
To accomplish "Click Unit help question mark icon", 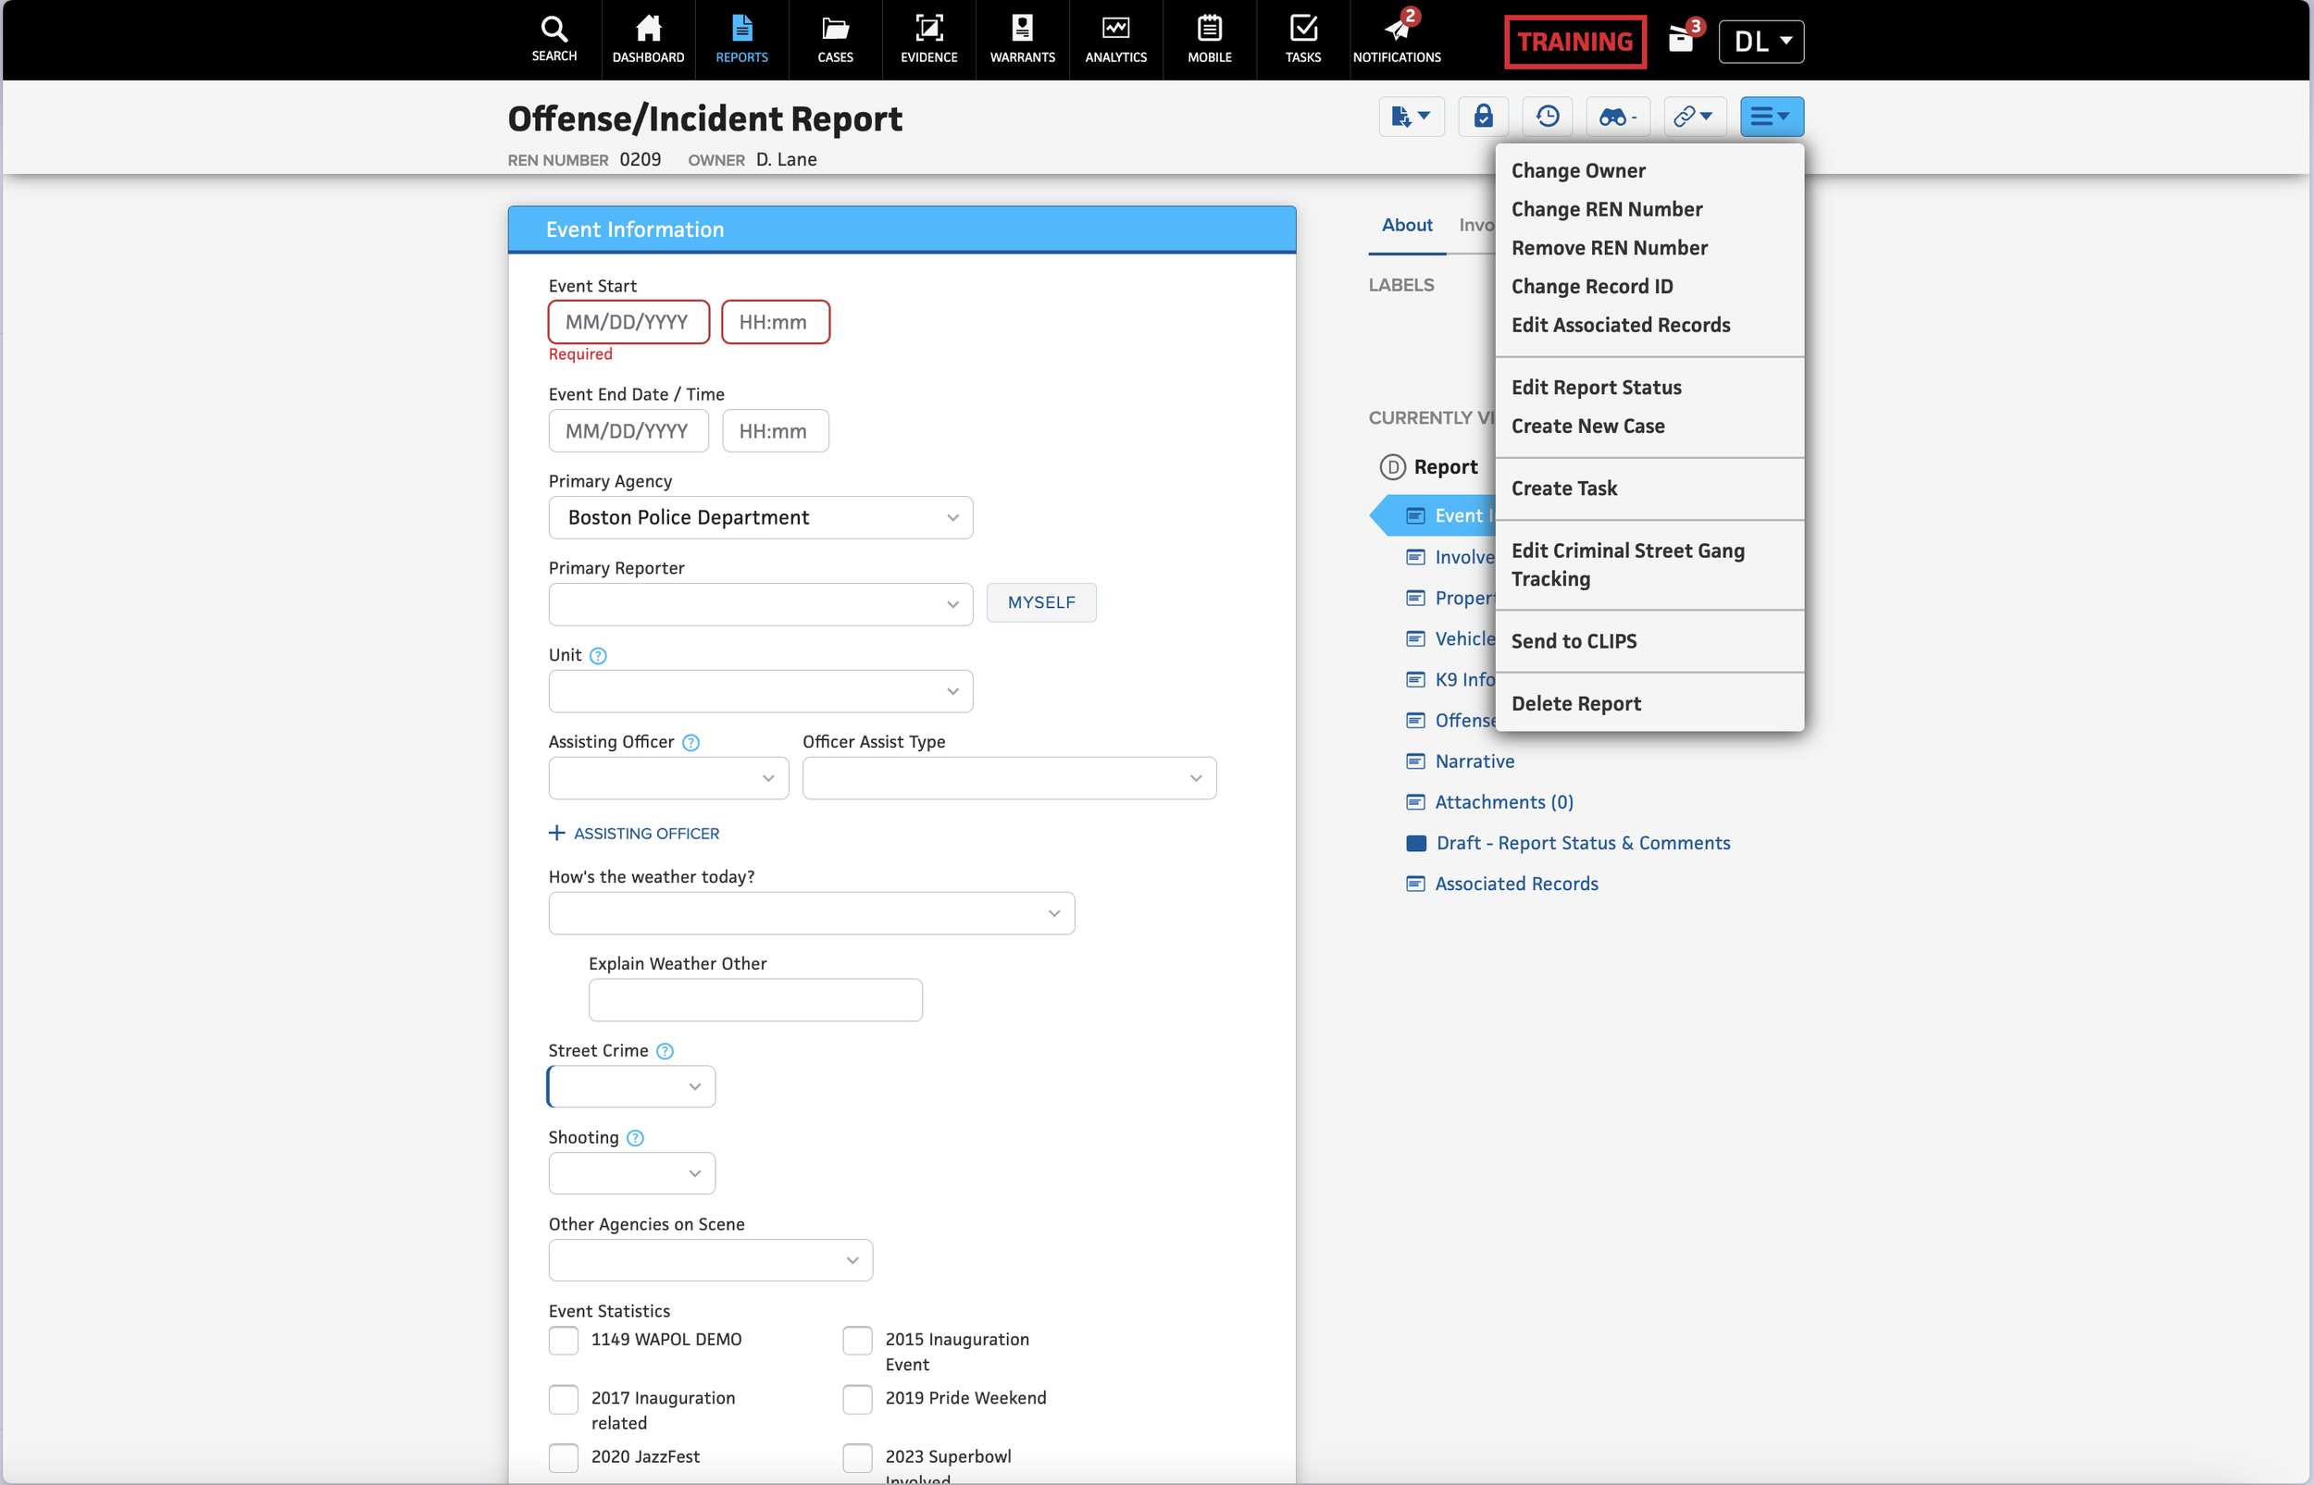I will 598,656.
